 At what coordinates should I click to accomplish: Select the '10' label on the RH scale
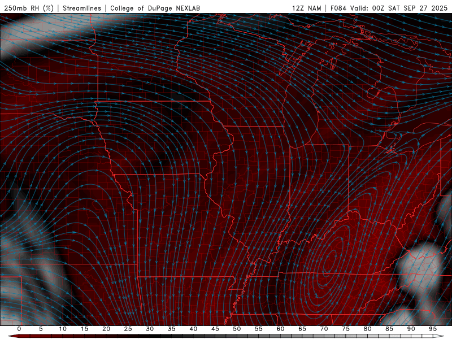pyautogui.click(x=63, y=329)
